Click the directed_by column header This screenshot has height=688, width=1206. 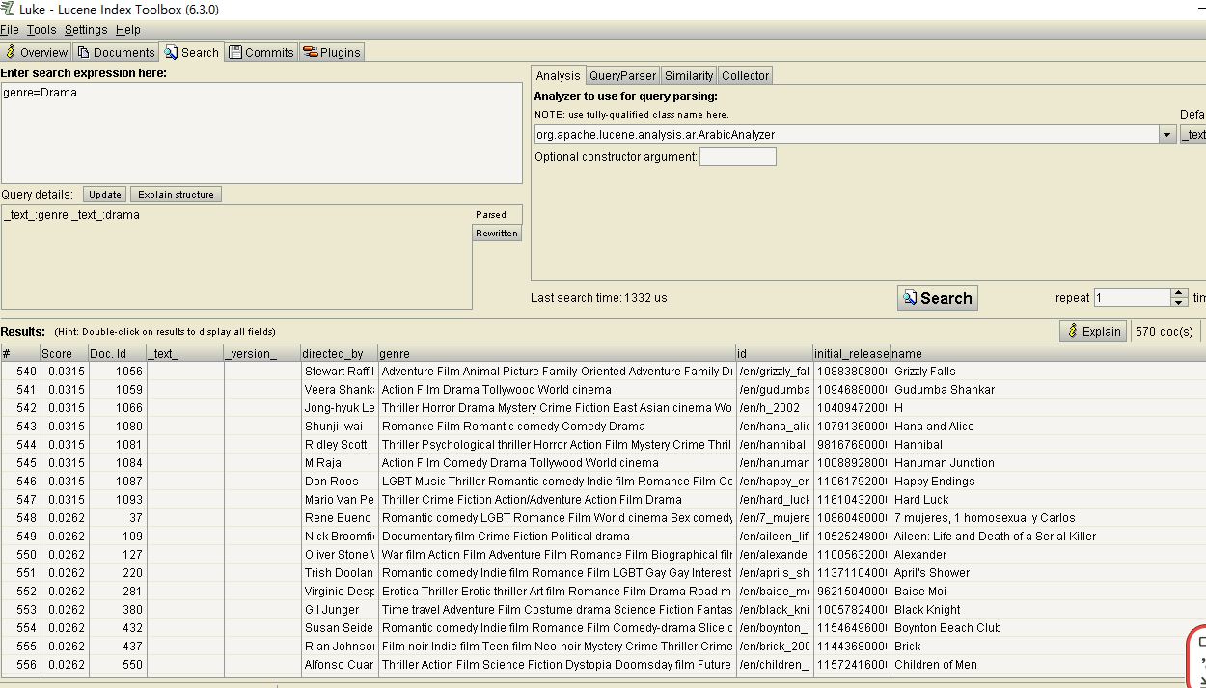pyautogui.click(x=339, y=354)
